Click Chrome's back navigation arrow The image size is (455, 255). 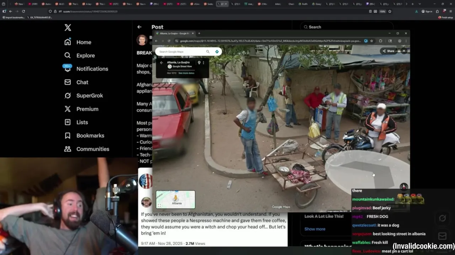pyautogui.click(x=156, y=41)
